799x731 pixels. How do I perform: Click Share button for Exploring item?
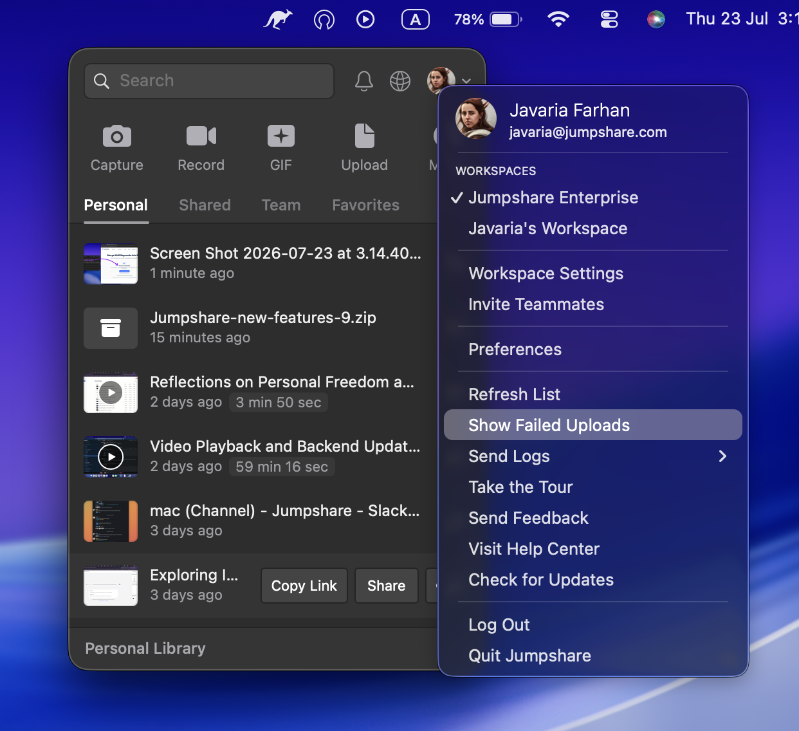(x=387, y=586)
